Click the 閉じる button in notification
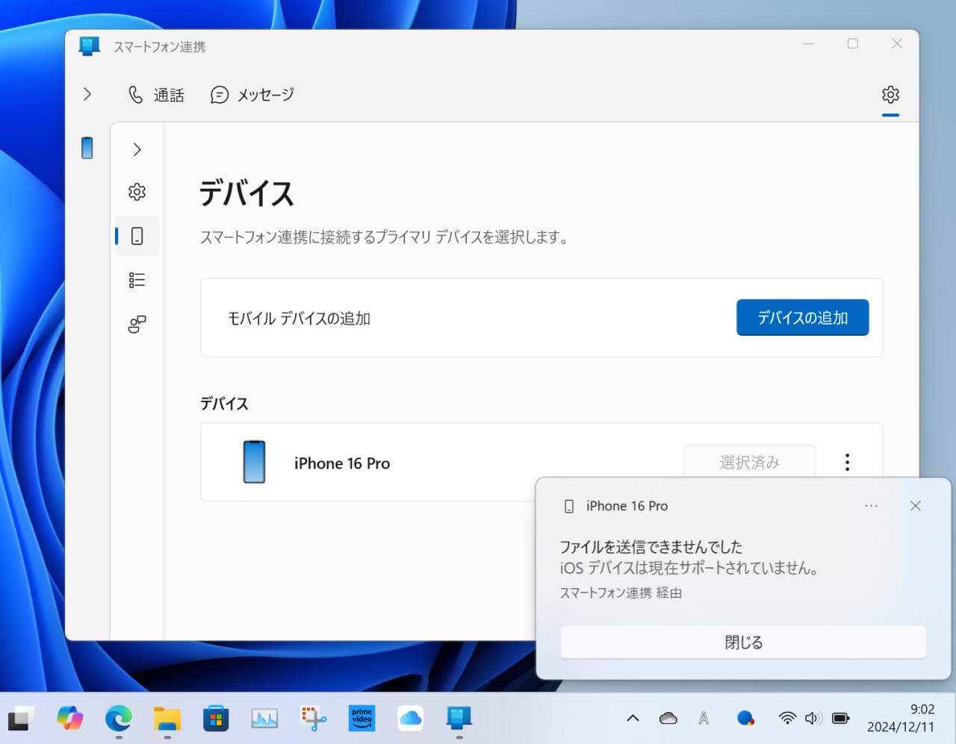This screenshot has width=956, height=744. [743, 643]
